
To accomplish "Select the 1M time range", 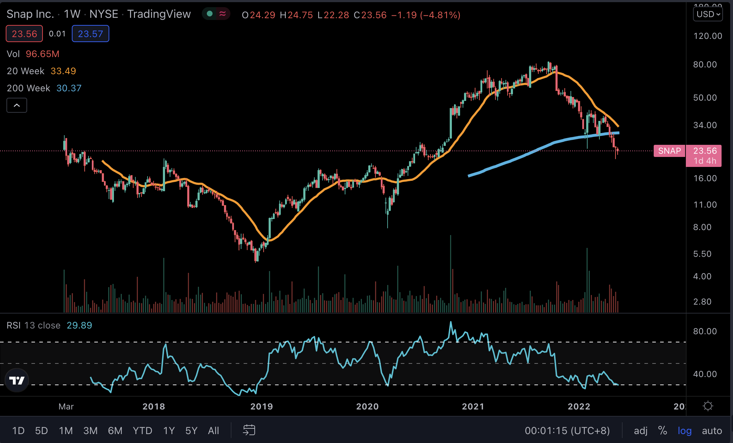I will coord(66,431).
